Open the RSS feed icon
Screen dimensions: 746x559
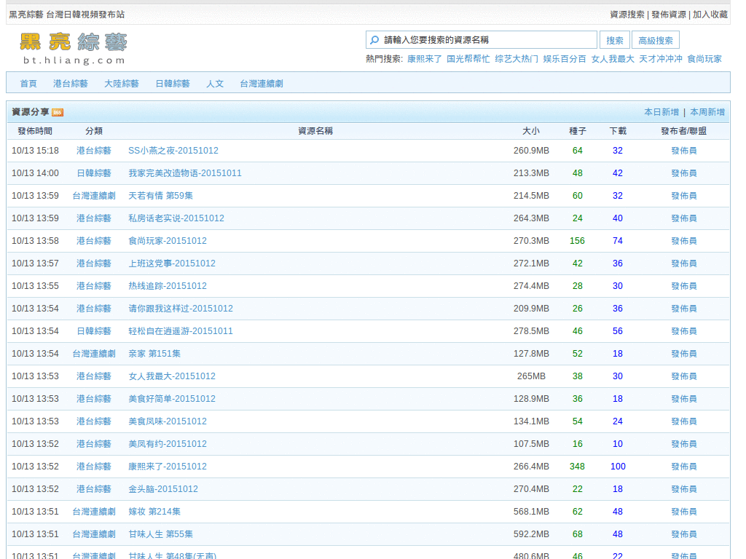tap(58, 113)
